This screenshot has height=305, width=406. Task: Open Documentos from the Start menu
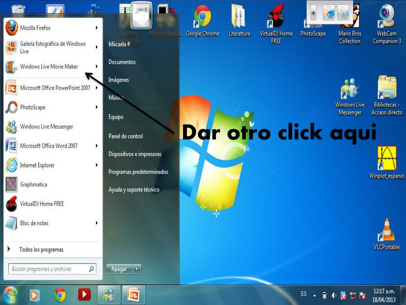pos(122,62)
